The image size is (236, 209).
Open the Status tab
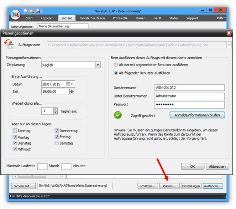(x=174, y=18)
